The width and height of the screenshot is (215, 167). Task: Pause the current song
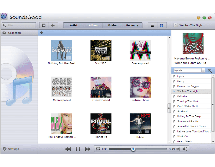(x=78, y=149)
